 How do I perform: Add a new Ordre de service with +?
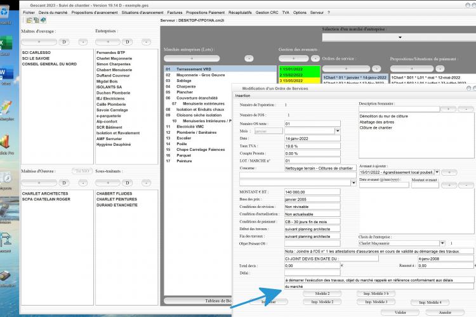pos(346,68)
